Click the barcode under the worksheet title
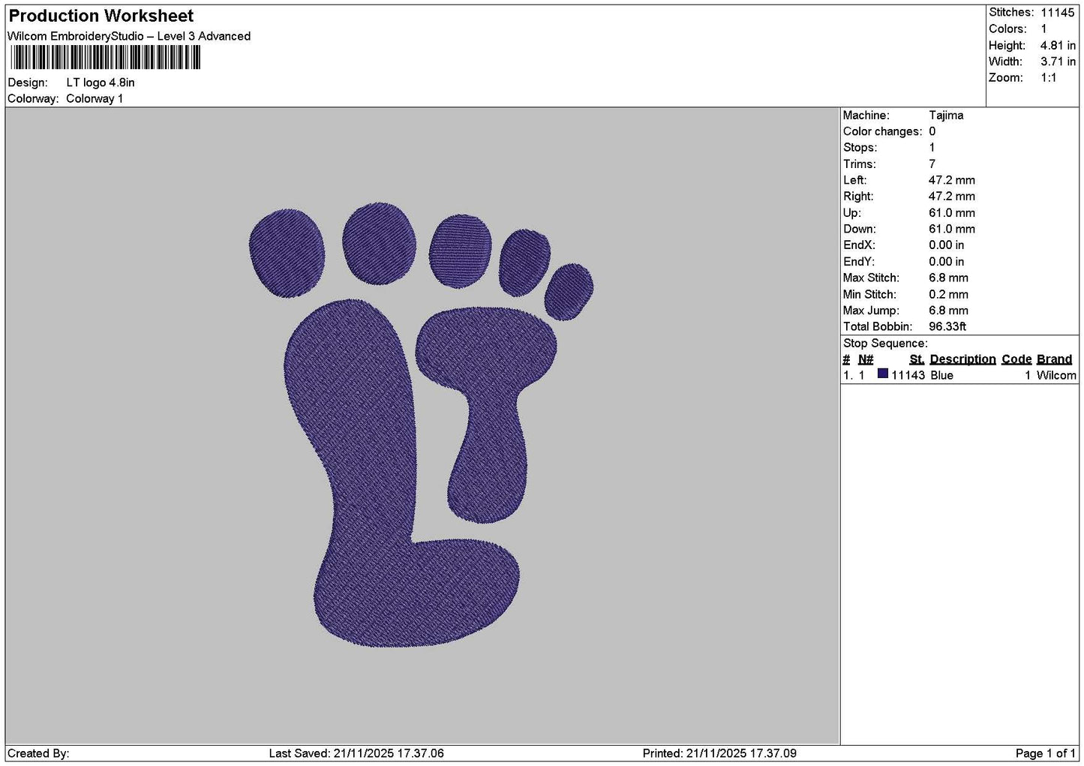 point(106,58)
